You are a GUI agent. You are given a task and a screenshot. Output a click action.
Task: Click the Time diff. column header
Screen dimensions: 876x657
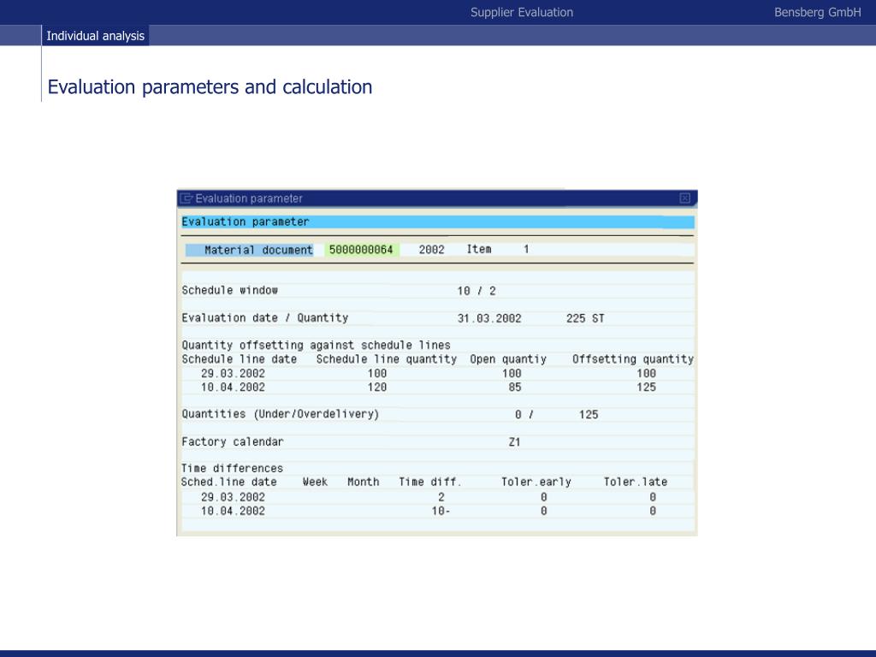coord(430,482)
